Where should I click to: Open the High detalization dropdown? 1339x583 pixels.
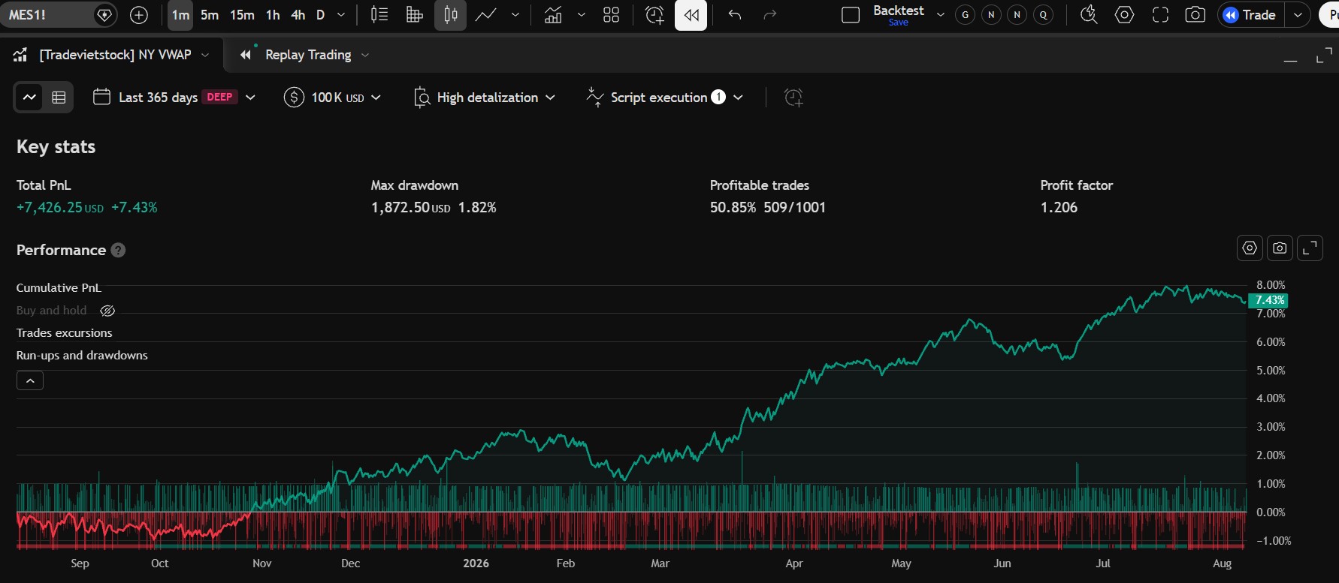pyautogui.click(x=484, y=97)
